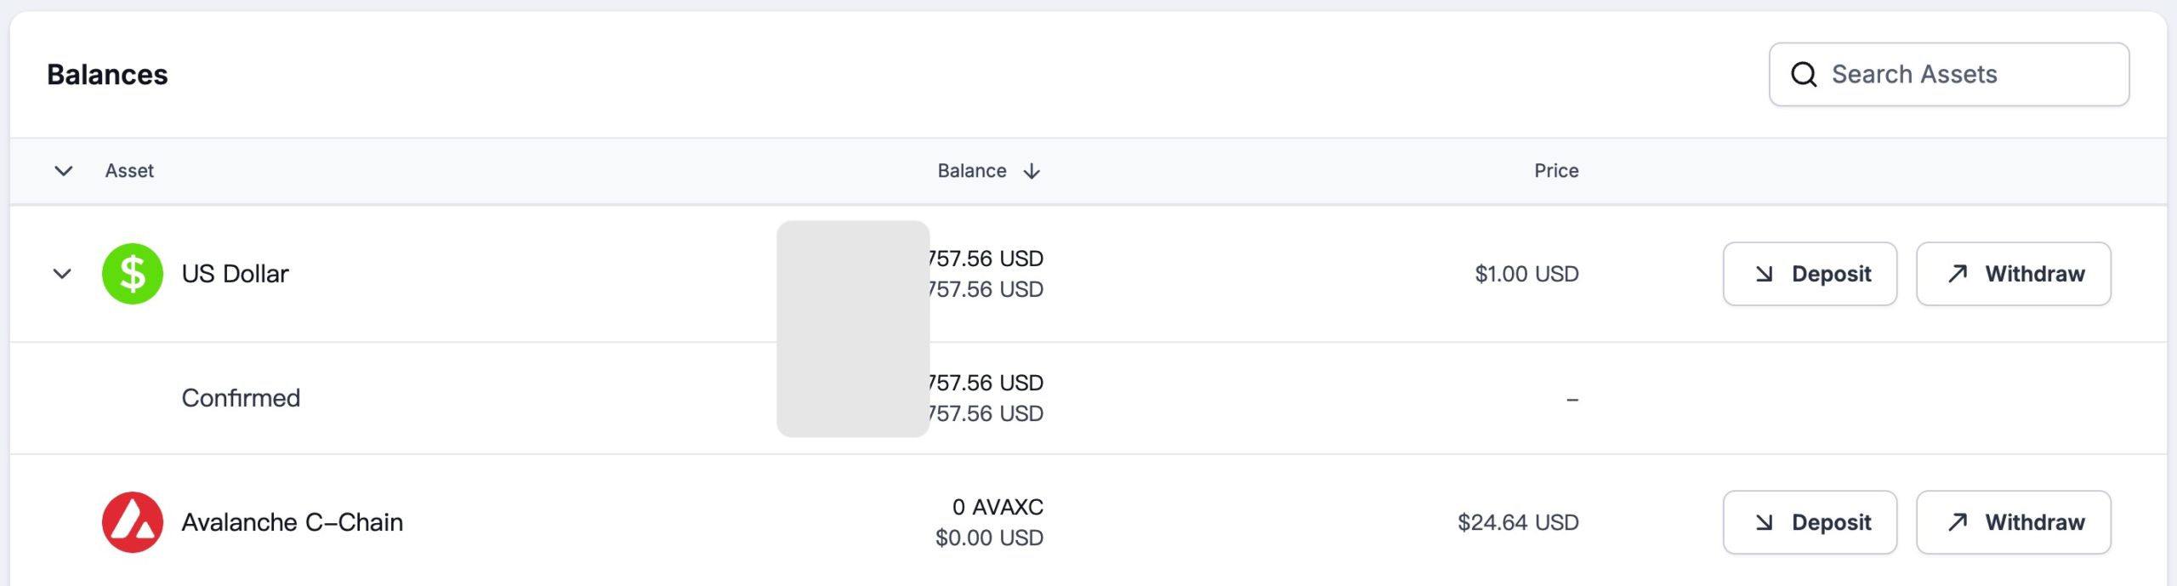Sort by the Balance column header

click(x=972, y=171)
